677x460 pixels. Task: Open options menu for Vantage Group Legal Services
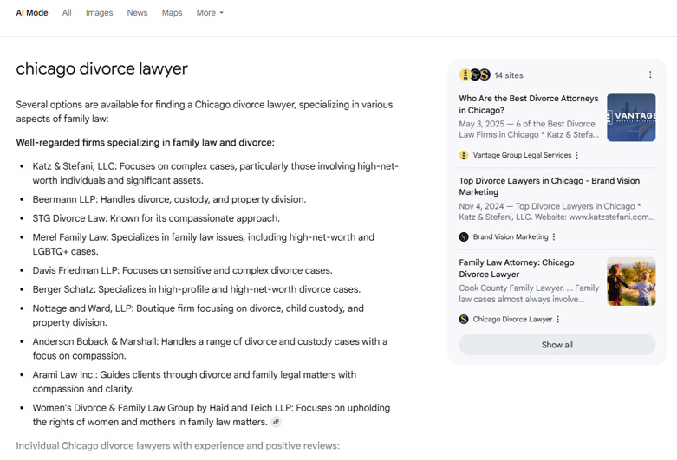[576, 155]
